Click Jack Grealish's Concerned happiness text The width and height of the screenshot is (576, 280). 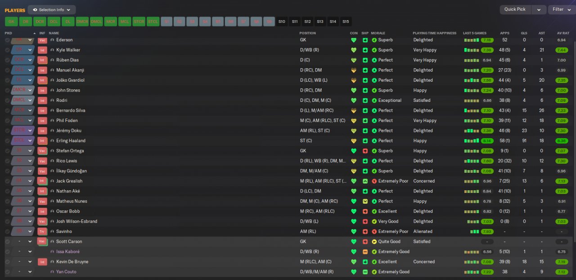coord(424,181)
